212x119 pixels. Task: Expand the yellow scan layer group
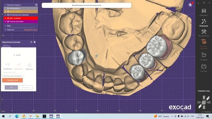[x=5, y=12]
